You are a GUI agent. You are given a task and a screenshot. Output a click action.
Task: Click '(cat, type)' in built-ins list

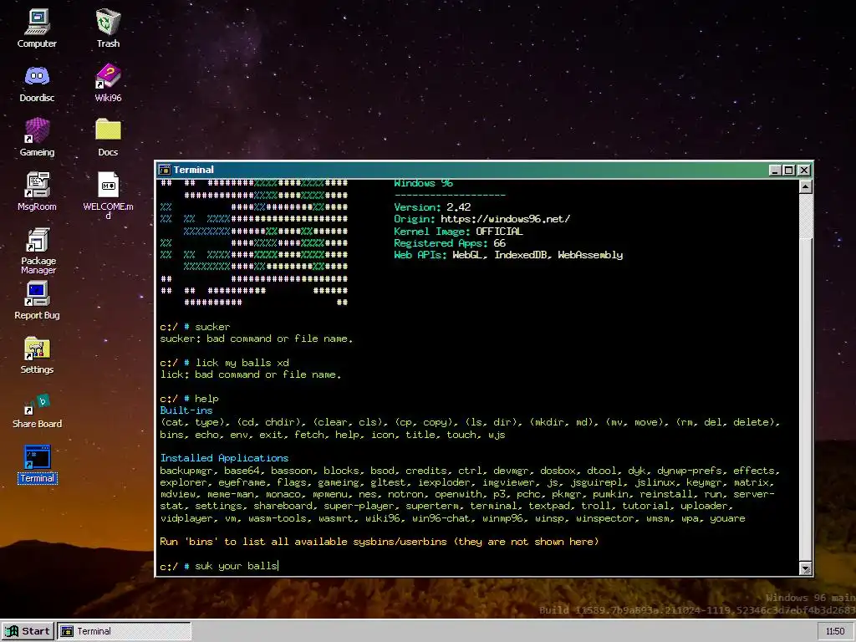click(x=192, y=422)
